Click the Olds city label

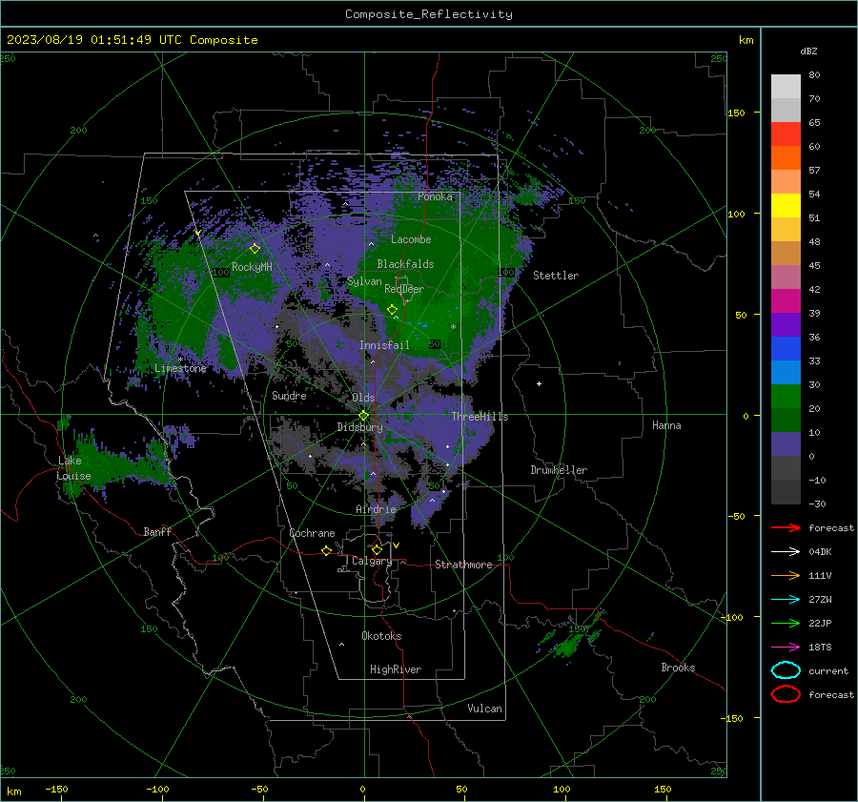click(x=363, y=398)
